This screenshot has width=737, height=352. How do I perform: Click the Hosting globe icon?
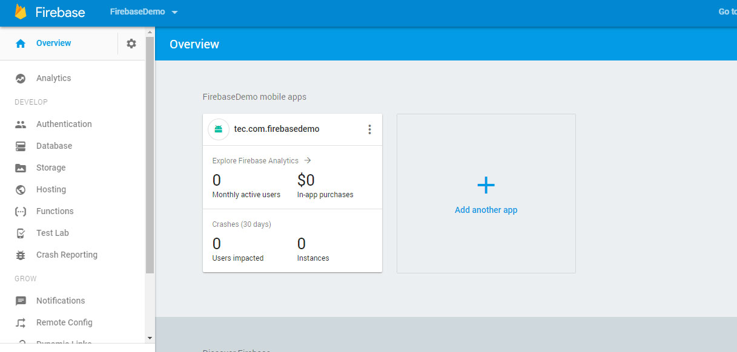click(x=21, y=190)
